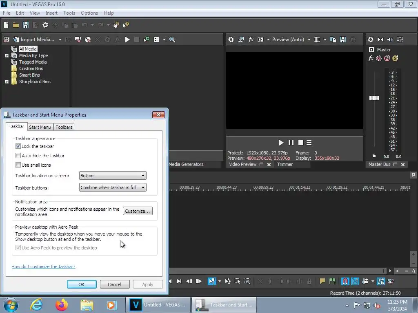
Task: Toggle the split screen view icon
Action: tap(260, 40)
